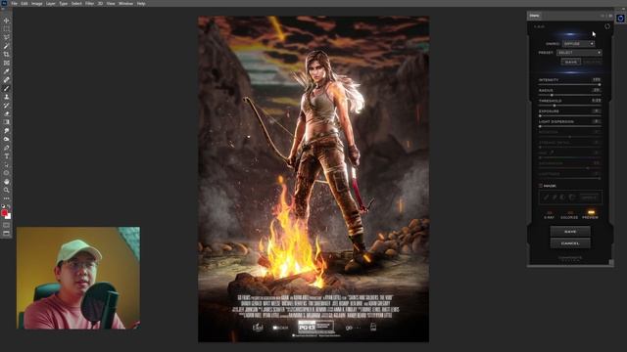Open the Filter menu
The height and width of the screenshot is (352, 627).
click(89, 4)
